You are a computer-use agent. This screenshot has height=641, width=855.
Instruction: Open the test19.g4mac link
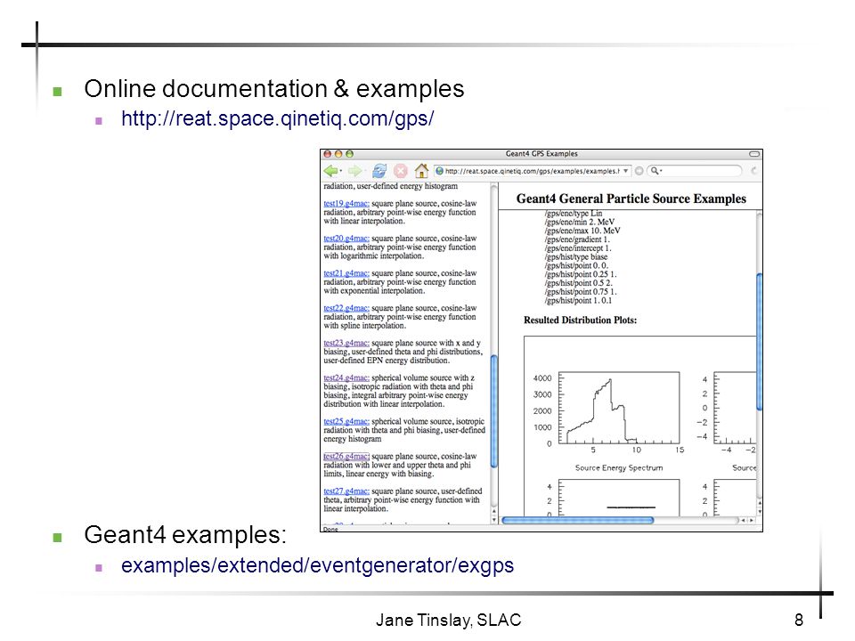[346, 204]
